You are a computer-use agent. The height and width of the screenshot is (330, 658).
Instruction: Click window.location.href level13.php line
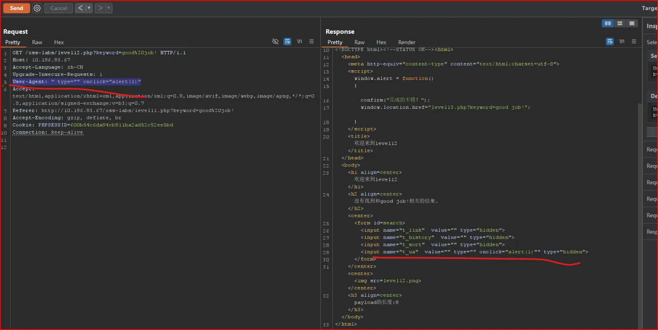click(445, 107)
